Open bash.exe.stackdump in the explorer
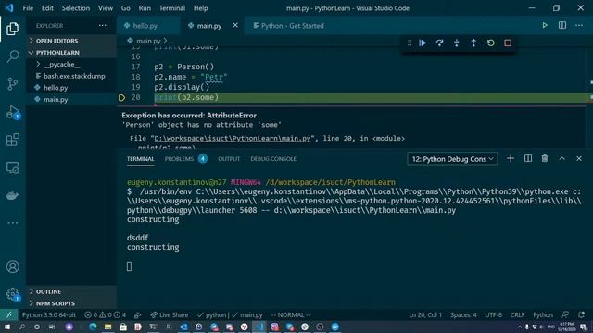 click(70, 76)
